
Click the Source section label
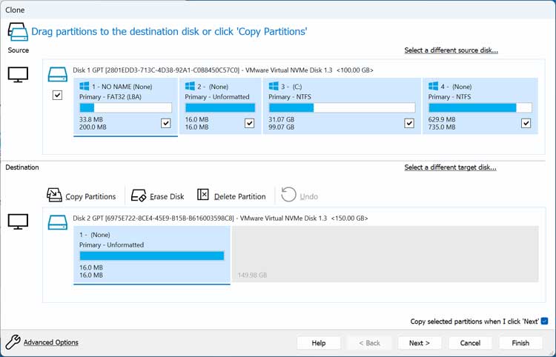[x=18, y=50]
